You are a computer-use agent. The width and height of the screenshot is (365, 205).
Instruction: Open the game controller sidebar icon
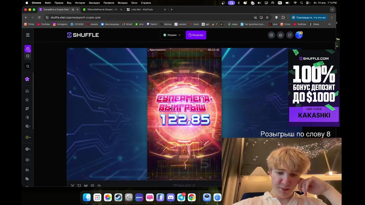pos(27,170)
